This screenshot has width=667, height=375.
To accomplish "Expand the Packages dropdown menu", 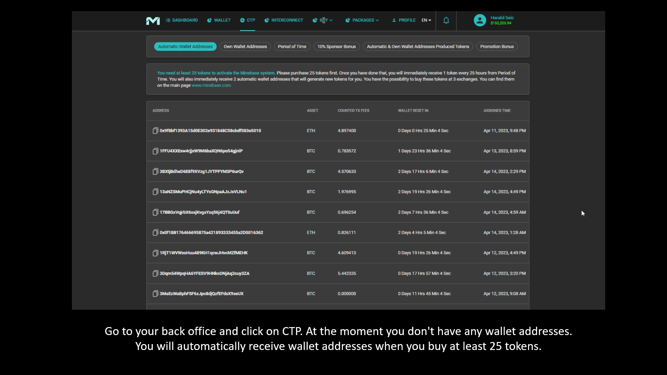I will (x=362, y=20).
